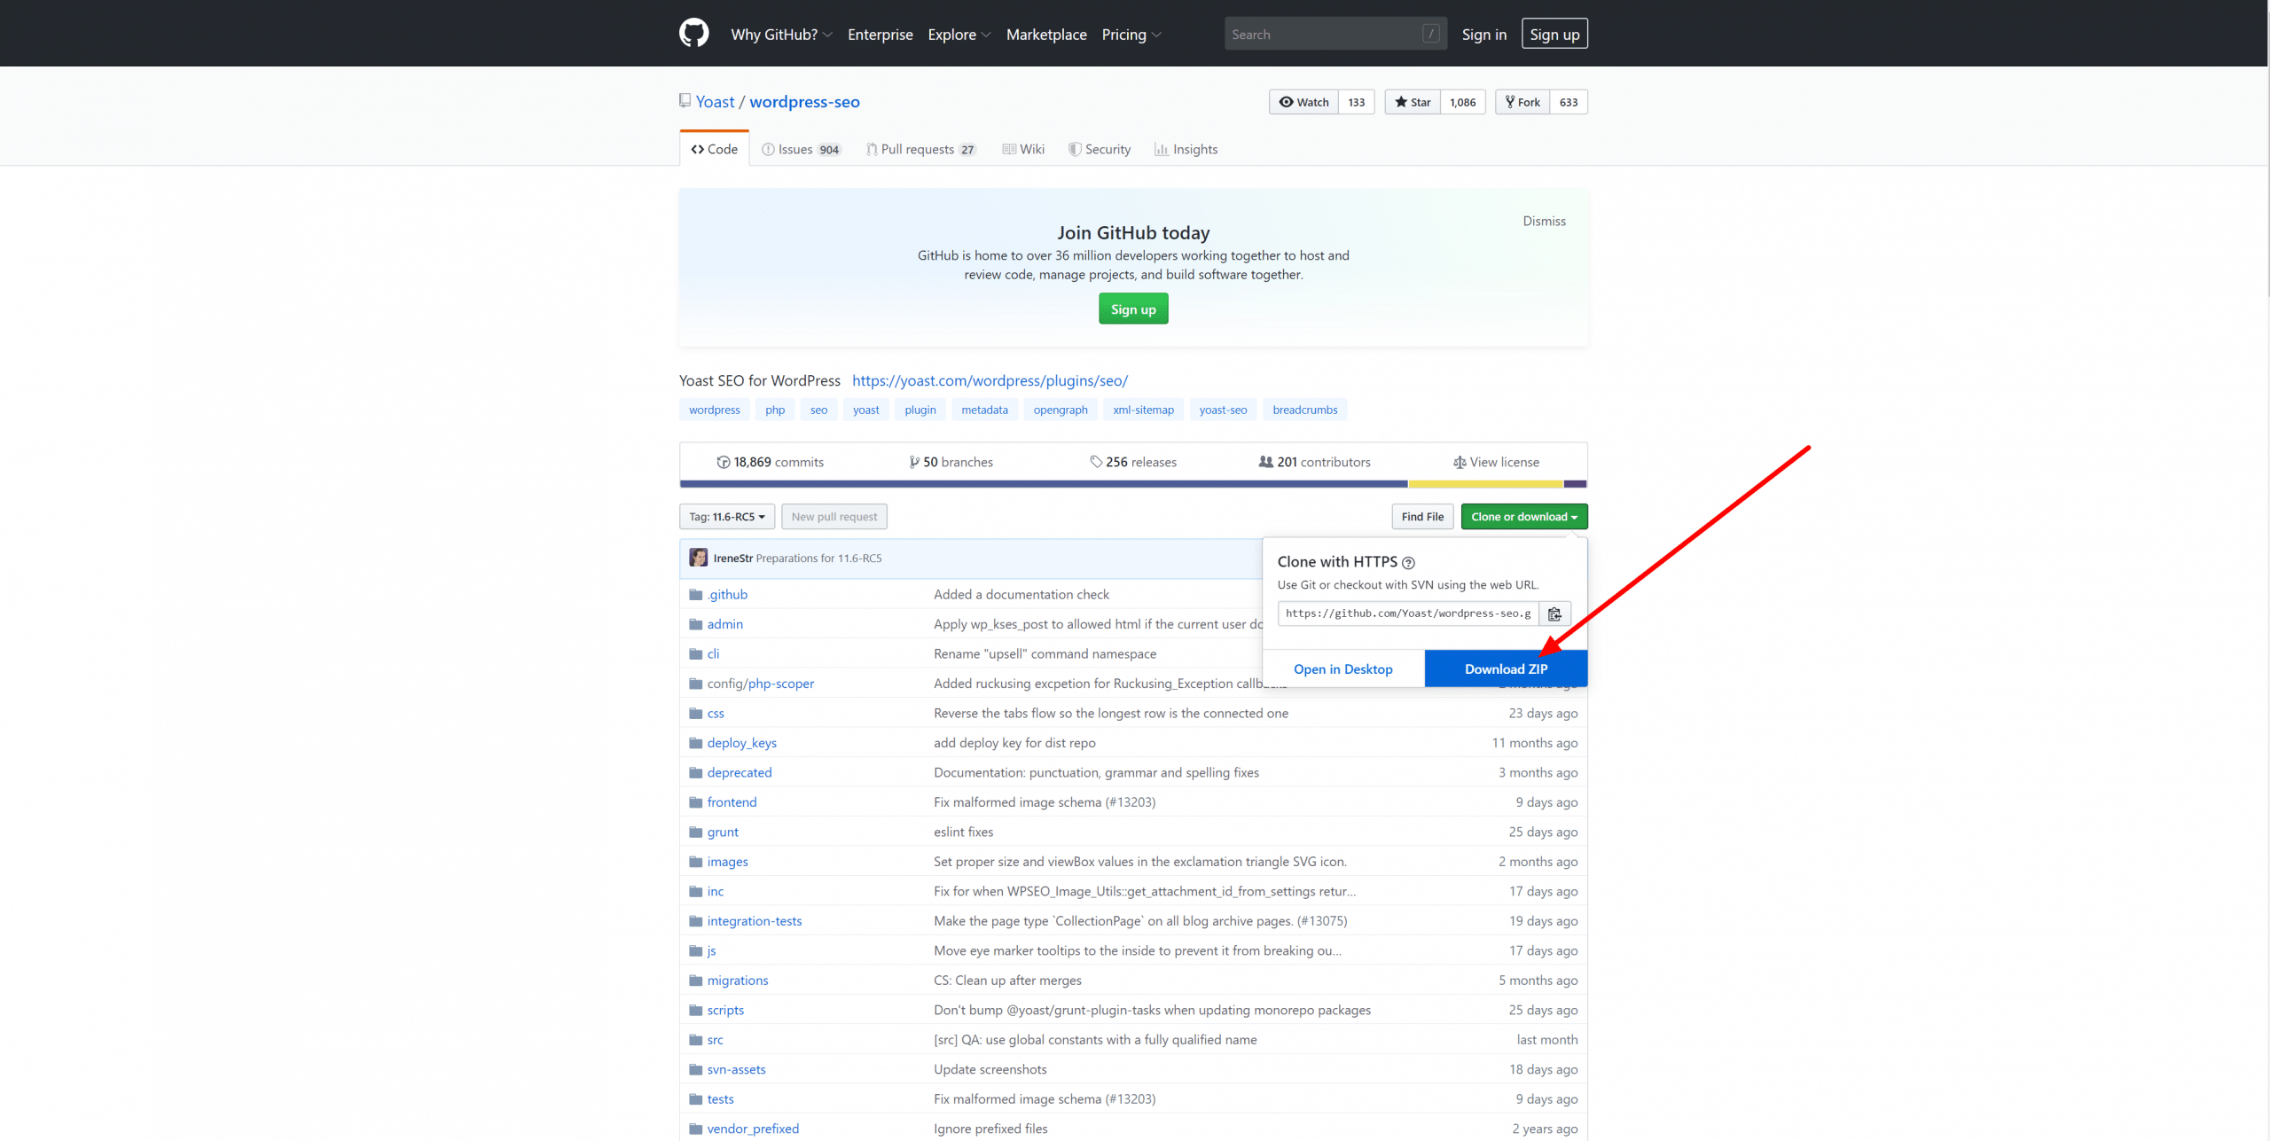Open the Wiki tab

pos(1023,149)
